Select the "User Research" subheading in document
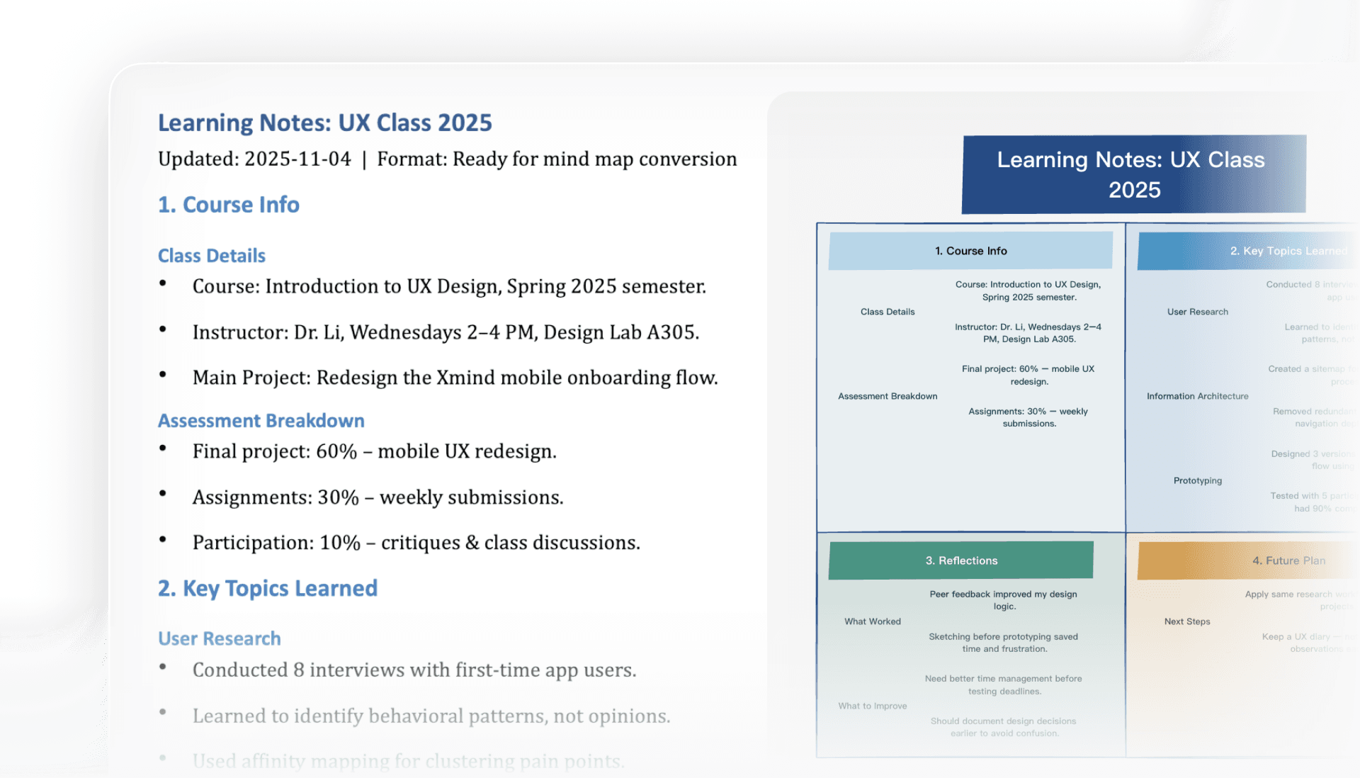Viewport: 1360px width, 778px height. click(x=219, y=639)
